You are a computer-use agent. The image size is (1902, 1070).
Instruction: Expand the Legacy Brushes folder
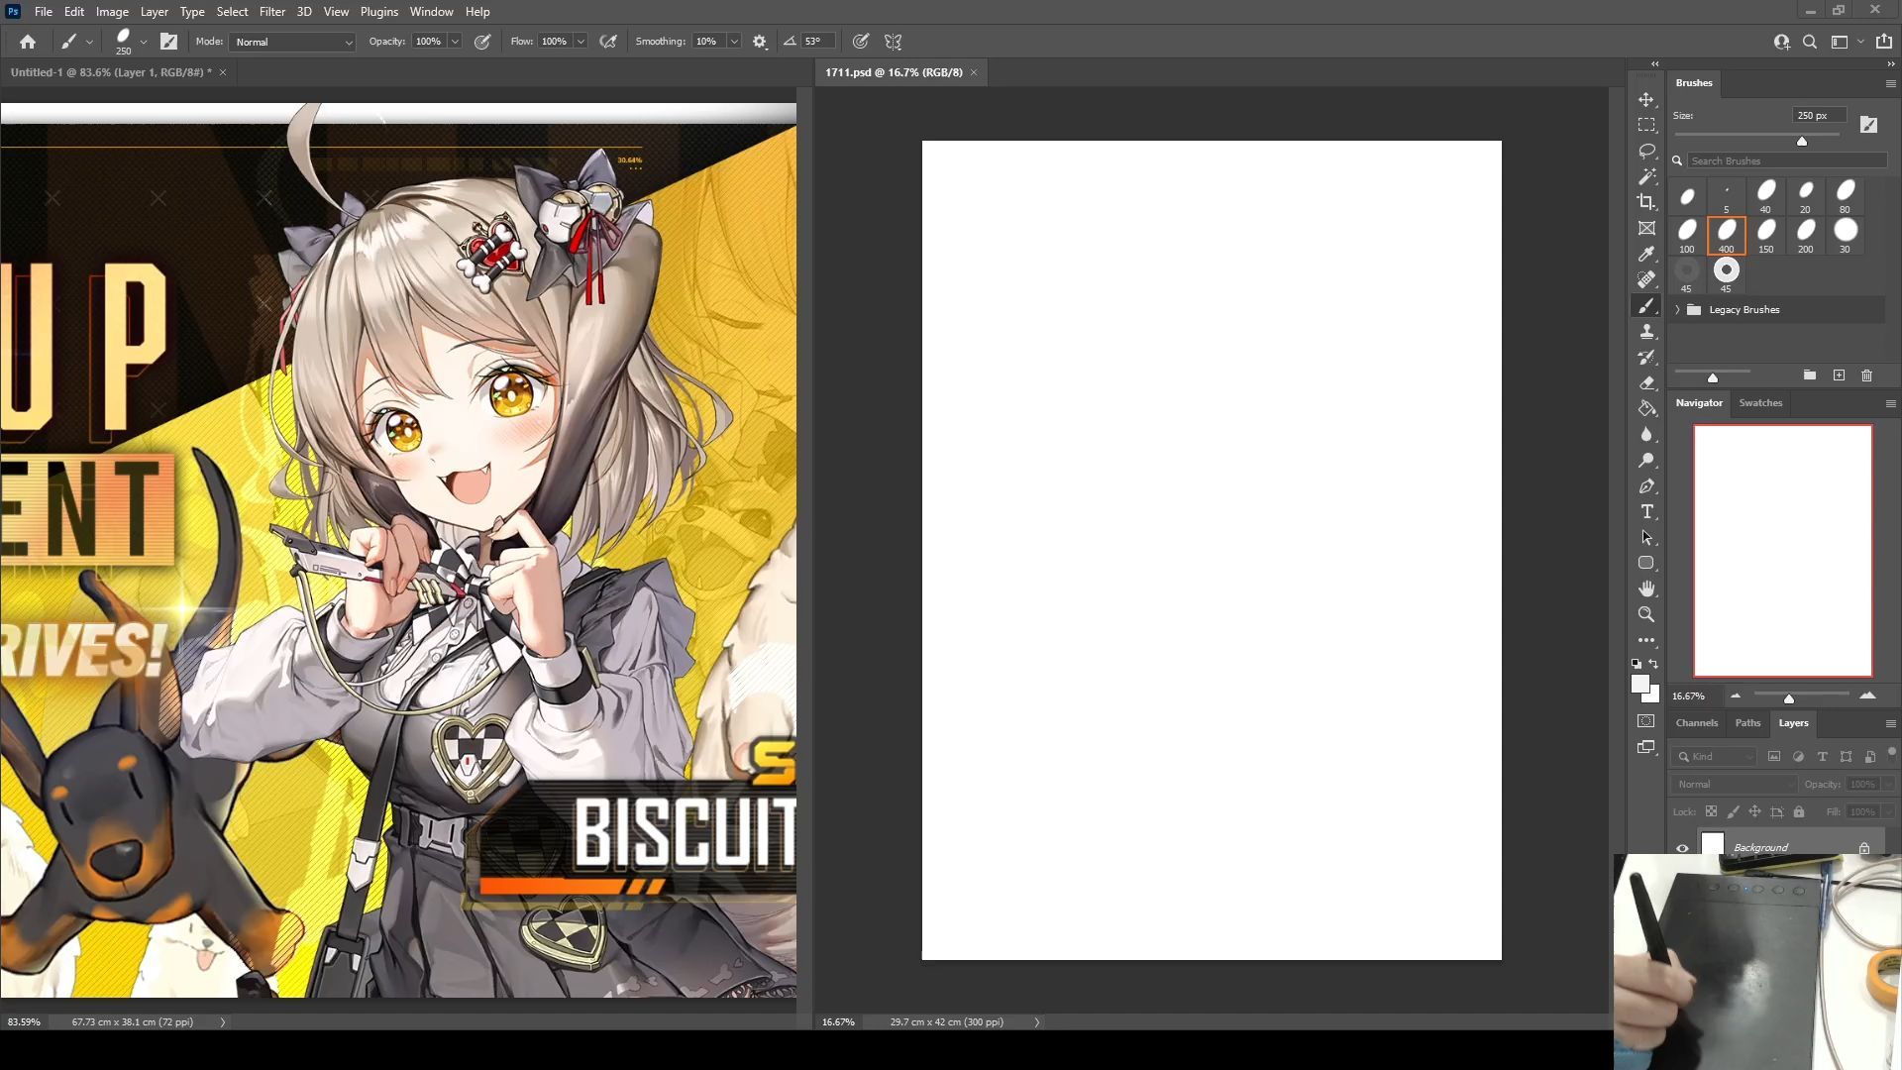(1677, 310)
